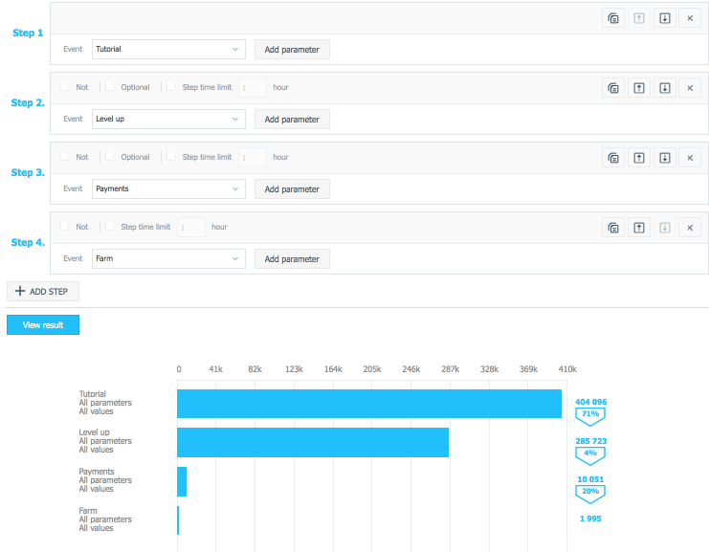
Task: Open the Tutorial event dropdown
Action: [168, 49]
